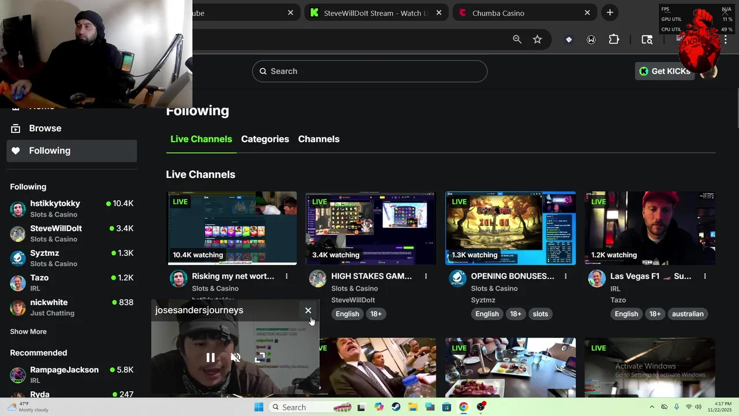Open File Explorer from the taskbar
Image resolution: width=739 pixels, height=416 pixels.
[413, 407]
